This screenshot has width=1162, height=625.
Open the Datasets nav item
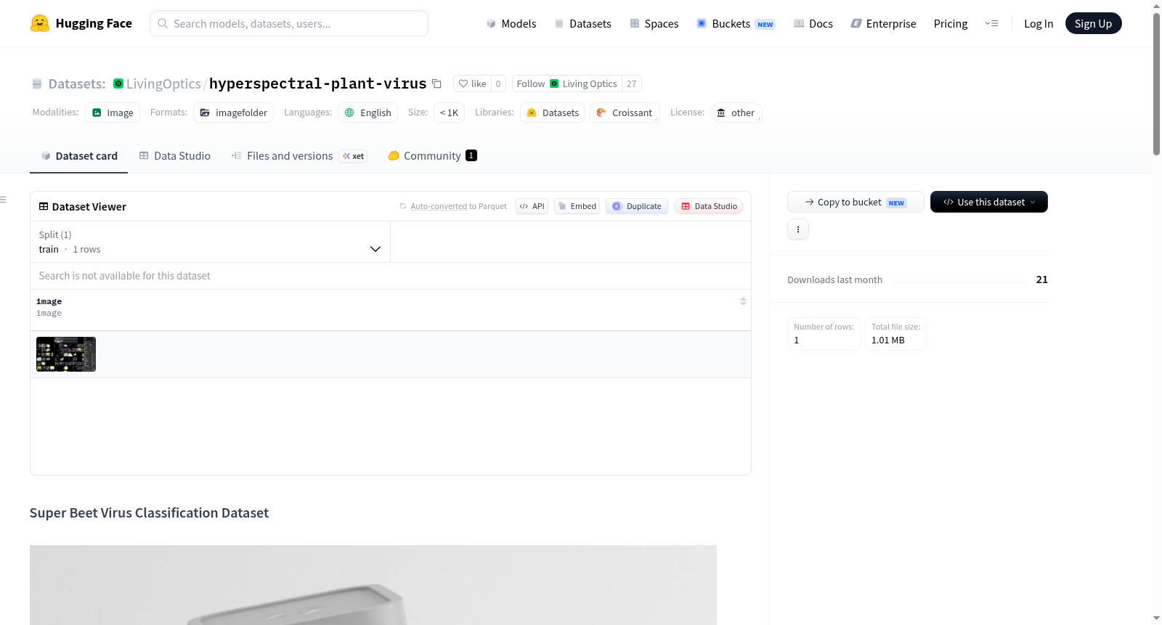pos(582,23)
